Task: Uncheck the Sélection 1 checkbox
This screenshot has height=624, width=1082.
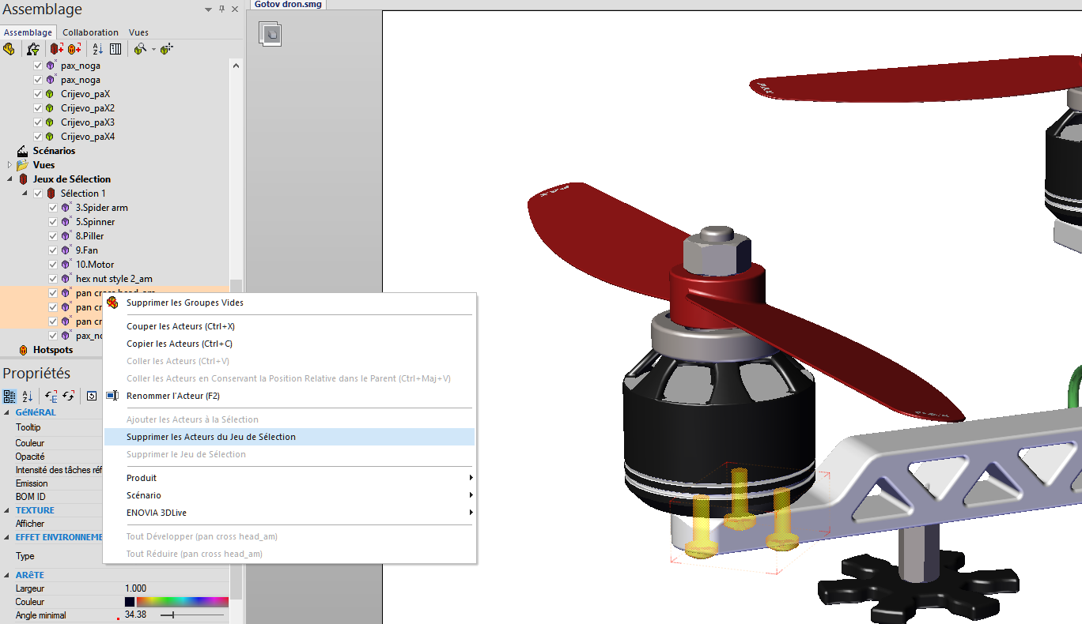Action: tap(38, 194)
